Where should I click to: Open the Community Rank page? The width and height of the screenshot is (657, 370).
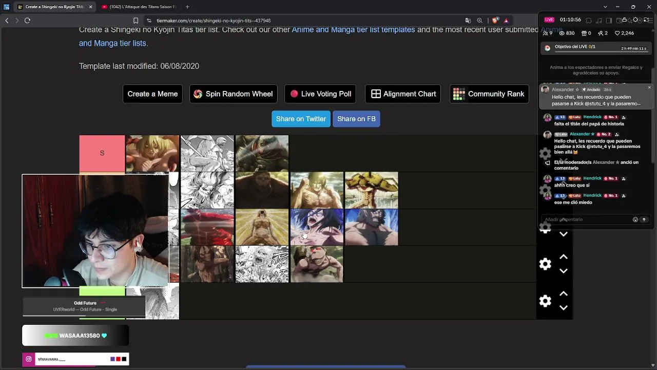pos(489,94)
